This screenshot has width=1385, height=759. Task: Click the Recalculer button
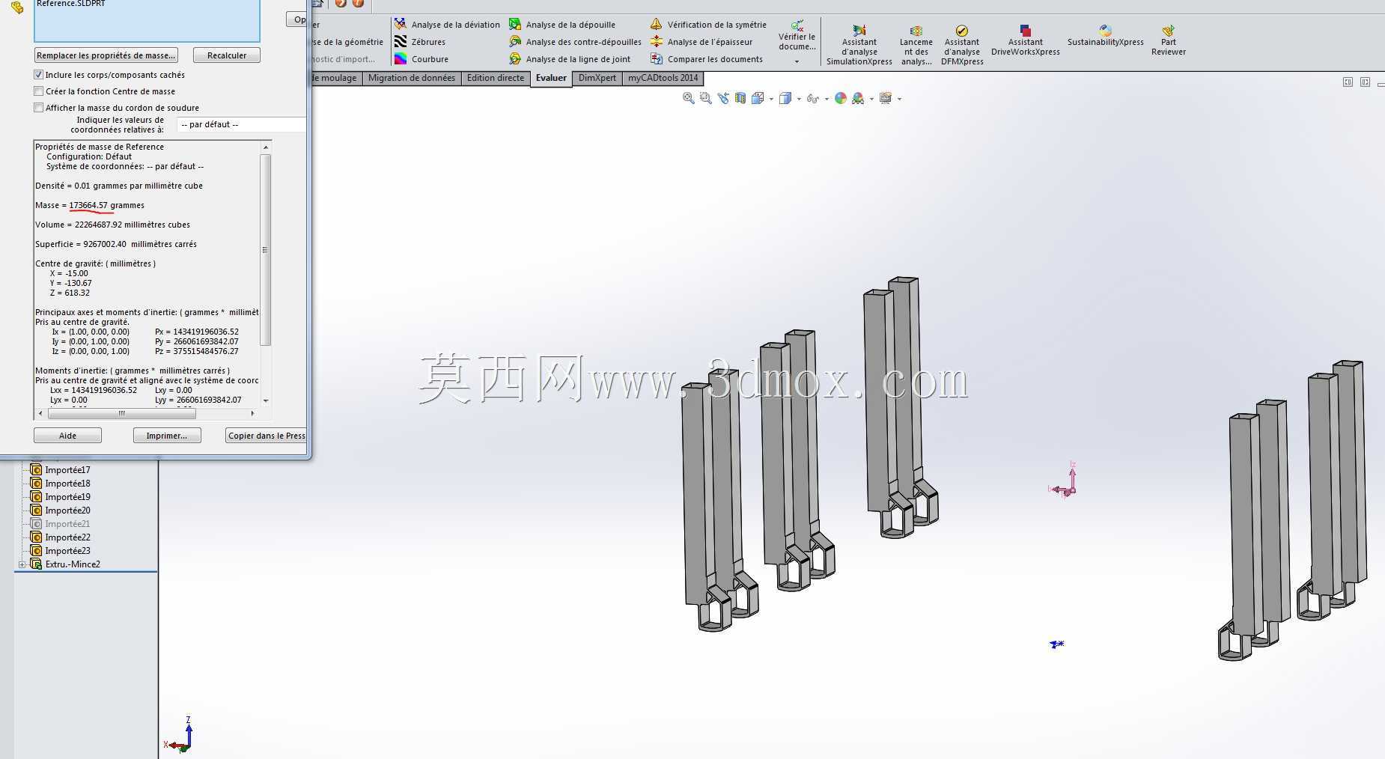coord(227,55)
